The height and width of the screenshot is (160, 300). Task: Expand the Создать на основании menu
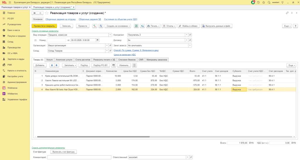point(118,26)
